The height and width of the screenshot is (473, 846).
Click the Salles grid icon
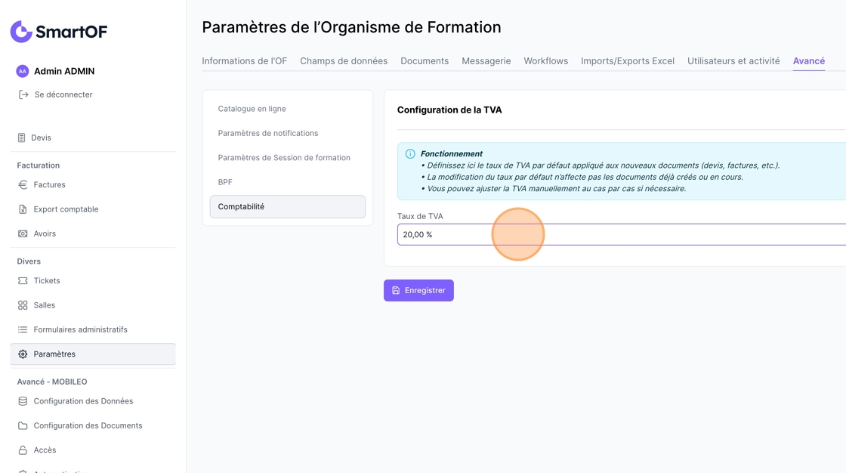click(x=23, y=305)
